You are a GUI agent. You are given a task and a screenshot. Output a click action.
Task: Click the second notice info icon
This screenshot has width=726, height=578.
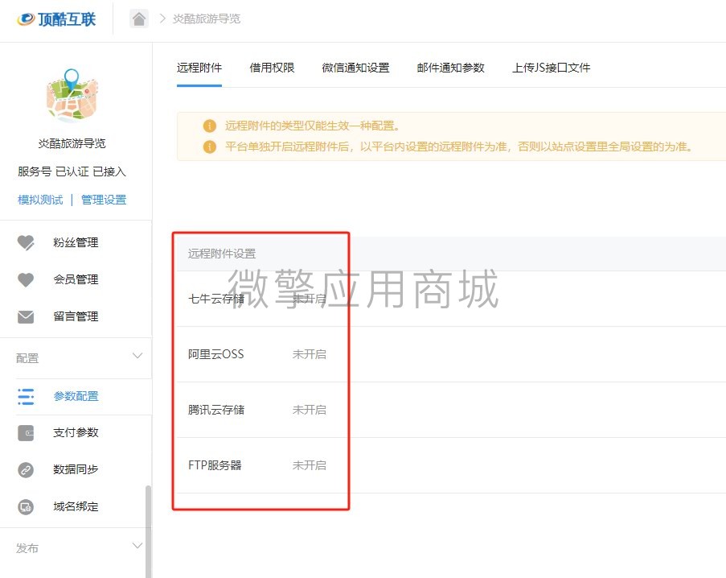[x=210, y=147]
